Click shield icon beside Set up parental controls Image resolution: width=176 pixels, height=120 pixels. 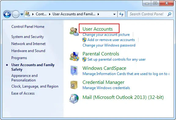[84, 59]
